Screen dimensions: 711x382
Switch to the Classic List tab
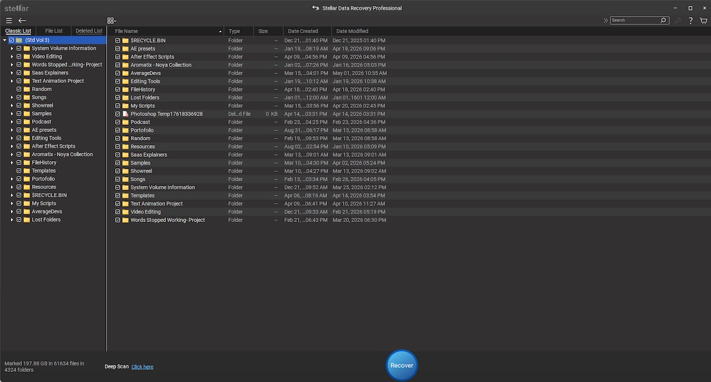18,31
